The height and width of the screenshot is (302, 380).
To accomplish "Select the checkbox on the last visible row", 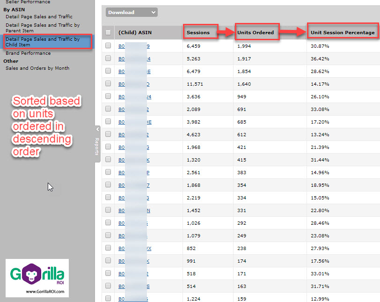I will point(108,298).
